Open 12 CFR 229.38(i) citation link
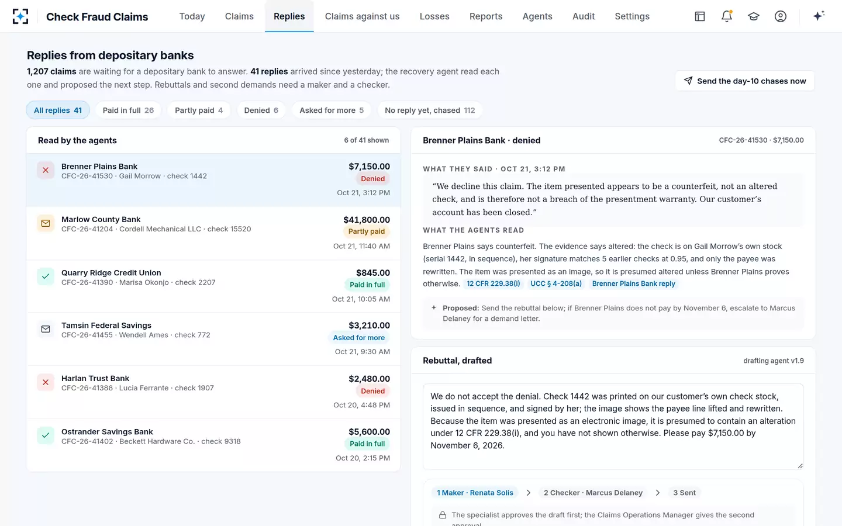Viewport: 842px width, 526px height. 494,283
